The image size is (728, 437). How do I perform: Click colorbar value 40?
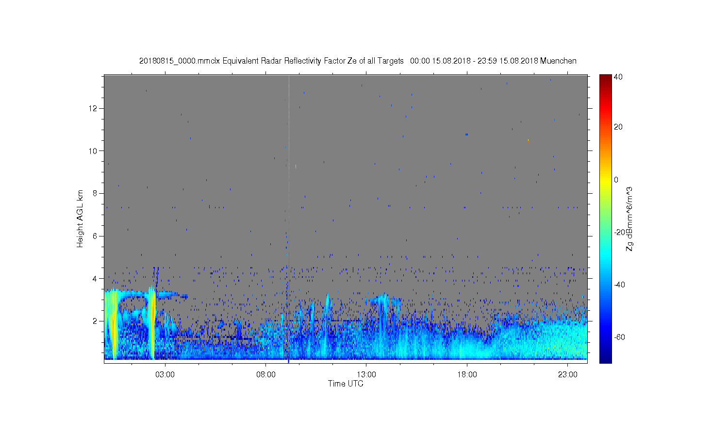click(618, 77)
